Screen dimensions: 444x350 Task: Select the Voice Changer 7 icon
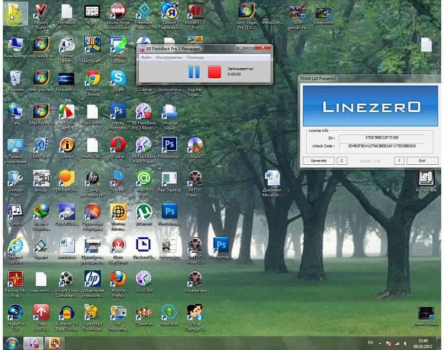point(195,318)
